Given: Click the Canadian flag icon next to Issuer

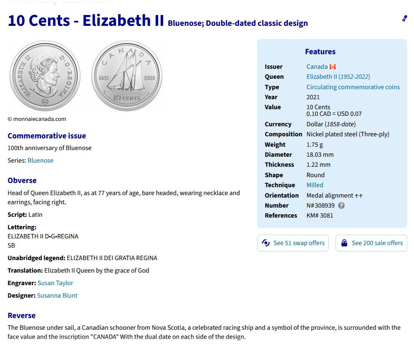Looking at the screenshot, I should [x=333, y=67].
